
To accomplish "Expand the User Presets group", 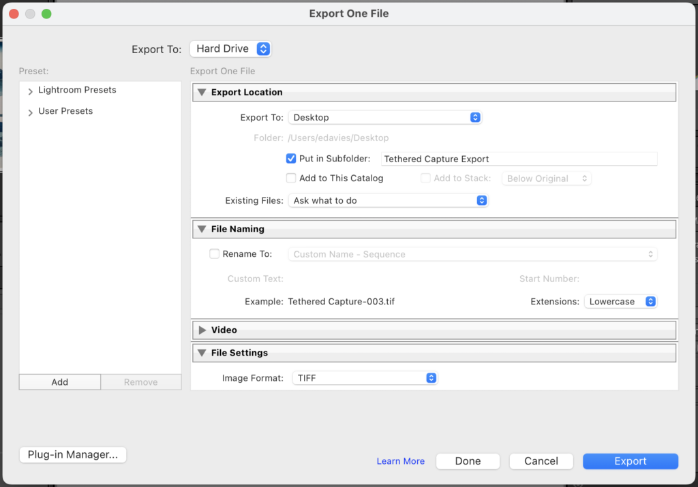I will pos(30,111).
